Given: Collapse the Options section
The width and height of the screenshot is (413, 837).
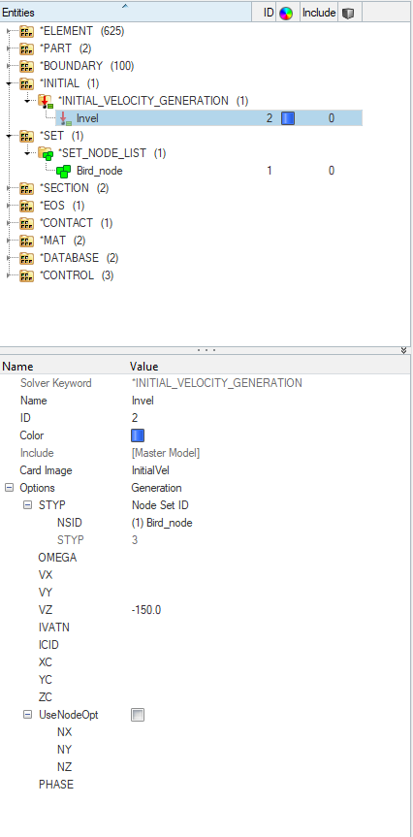Looking at the screenshot, I should point(9,488).
